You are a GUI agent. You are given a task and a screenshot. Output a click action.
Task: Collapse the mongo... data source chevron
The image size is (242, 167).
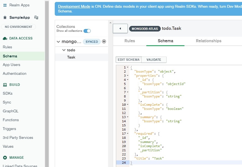58,42
